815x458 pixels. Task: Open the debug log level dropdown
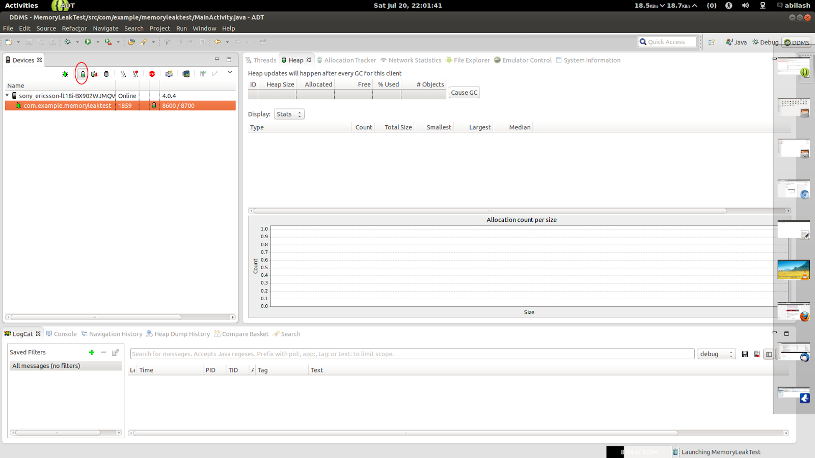(x=716, y=354)
